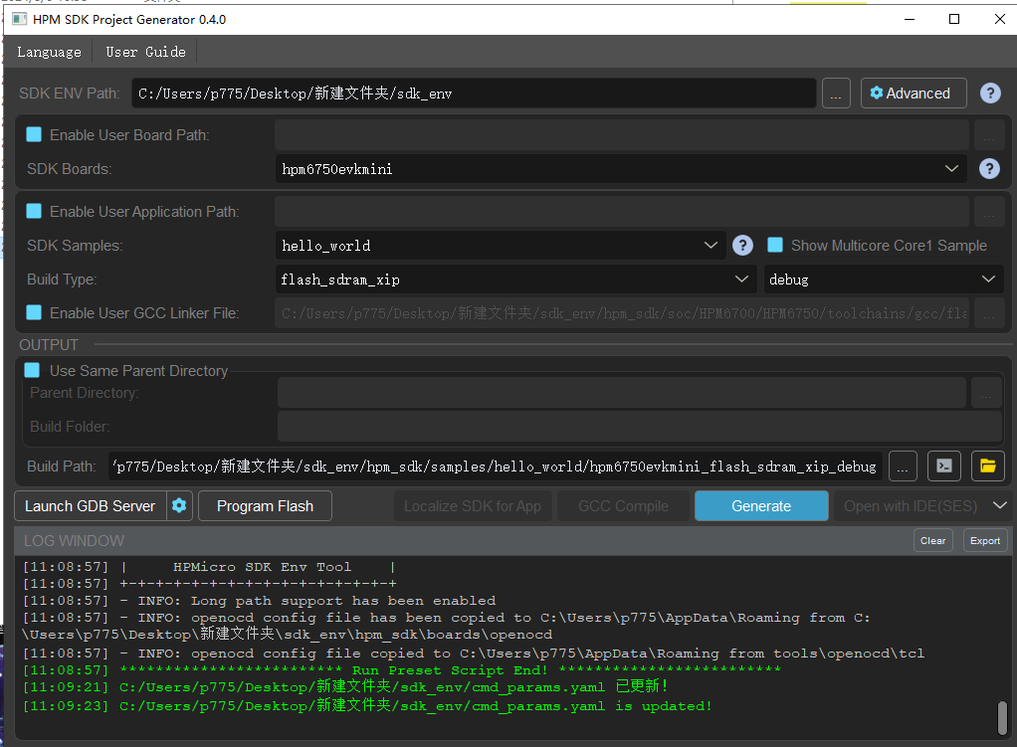This screenshot has width=1017, height=747.
Task: Click the Generate button
Action: tap(761, 505)
